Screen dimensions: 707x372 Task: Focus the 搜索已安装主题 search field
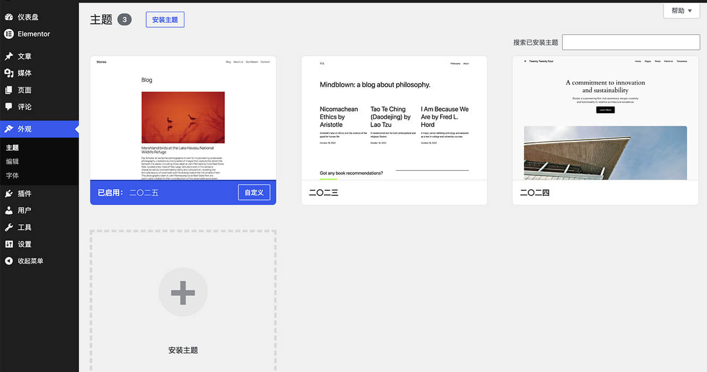click(x=631, y=43)
